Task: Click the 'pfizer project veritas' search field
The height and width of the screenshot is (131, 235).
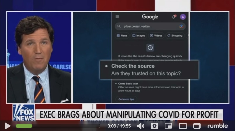Action: pos(150,26)
